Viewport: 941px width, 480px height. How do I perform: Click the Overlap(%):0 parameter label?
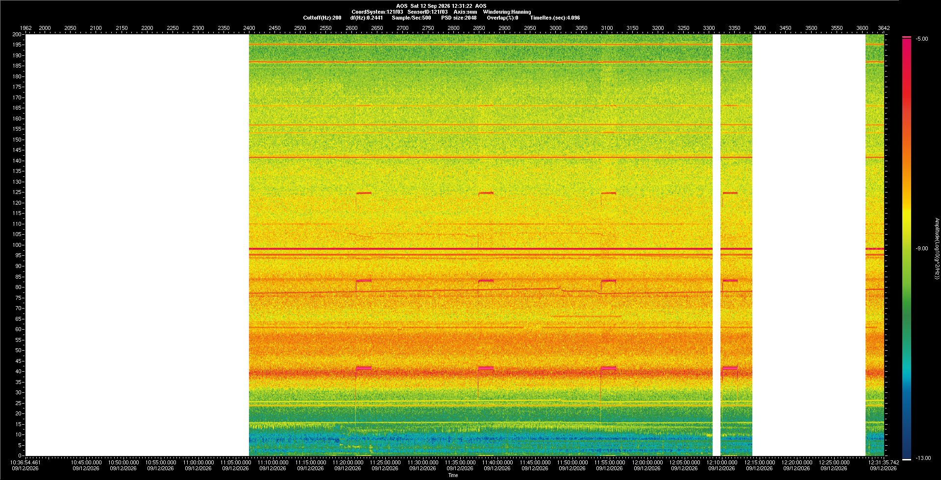click(502, 18)
